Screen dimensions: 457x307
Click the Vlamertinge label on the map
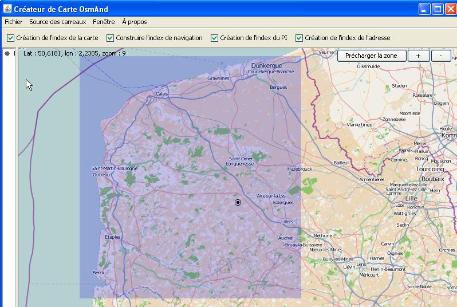point(360,125)
